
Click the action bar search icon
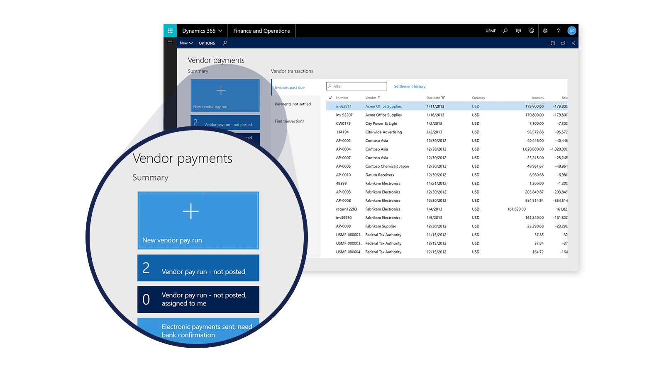[225, 43]
